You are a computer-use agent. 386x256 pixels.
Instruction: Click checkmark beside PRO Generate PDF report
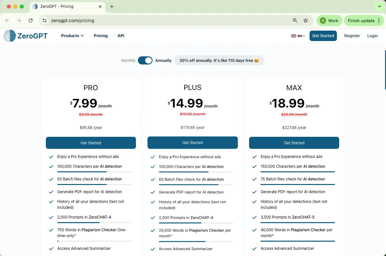(51, 192)
